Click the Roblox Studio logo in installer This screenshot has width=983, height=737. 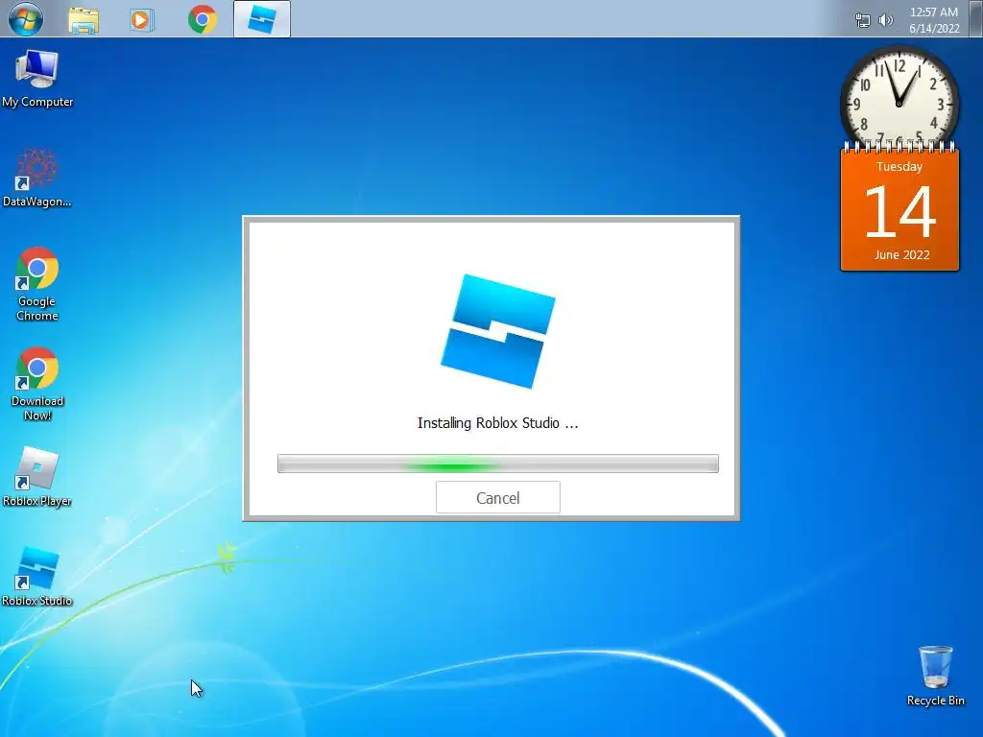pyautogui.click(x=498, y=331)
